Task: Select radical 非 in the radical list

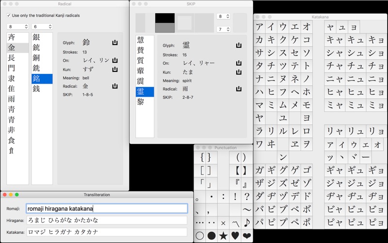Action: coord(17,130)
